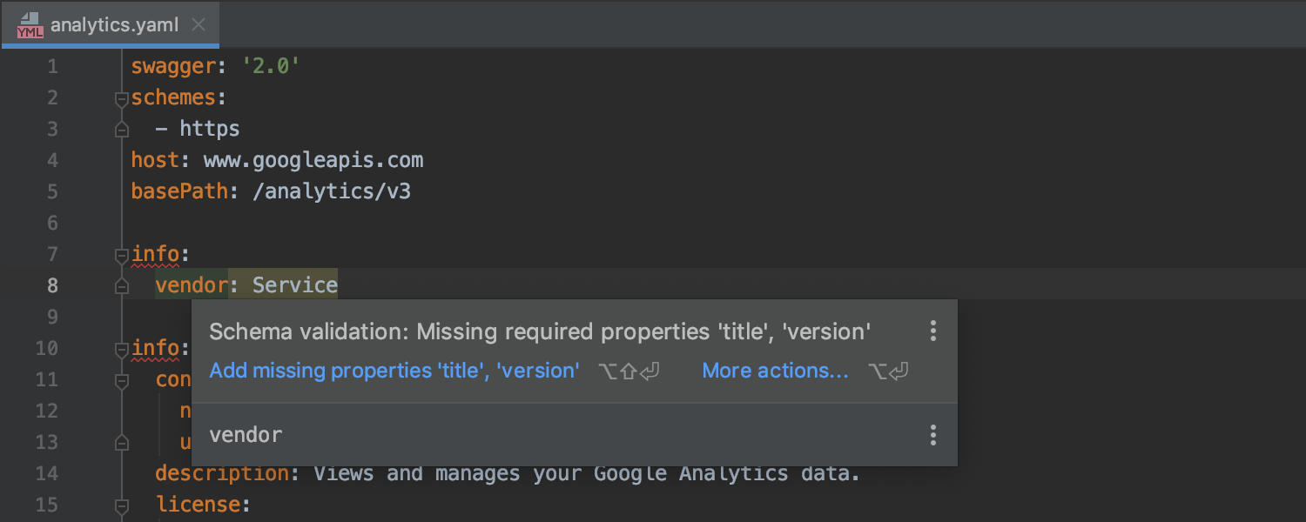
Task: Place cursor on www.googleapis.com host value
Action: (313, 160)
